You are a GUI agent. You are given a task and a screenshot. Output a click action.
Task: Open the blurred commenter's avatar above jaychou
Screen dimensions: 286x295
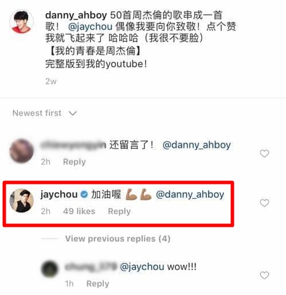pos(21,151)
